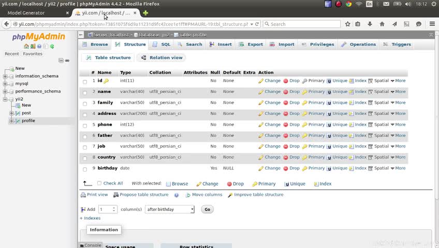
Task: Expand the post table node
Action: (x=11, y=113)
